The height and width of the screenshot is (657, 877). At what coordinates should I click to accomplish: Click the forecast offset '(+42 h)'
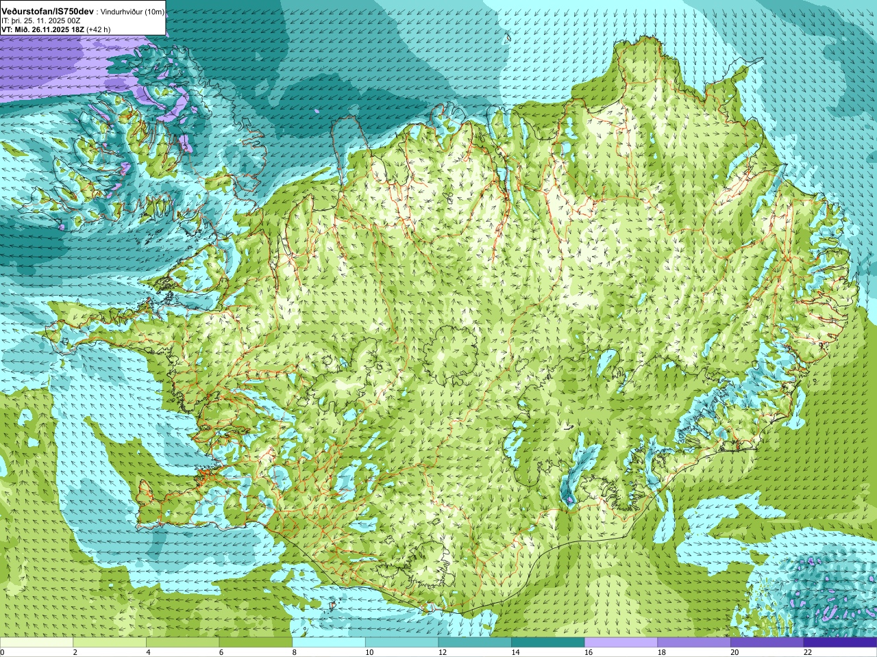[x=99, y=29]
